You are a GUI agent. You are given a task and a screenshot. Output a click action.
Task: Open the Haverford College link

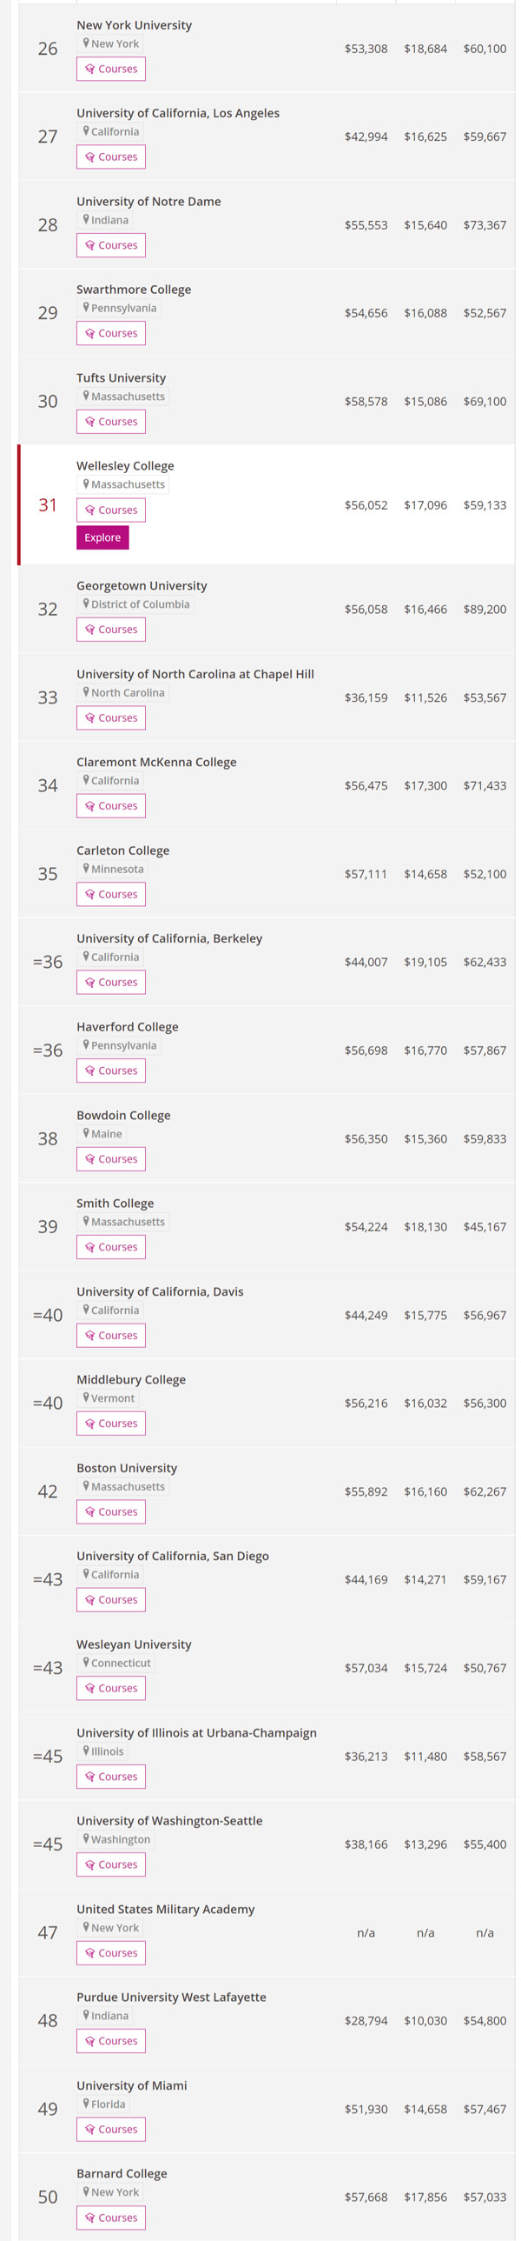[x=128, y=1026]
